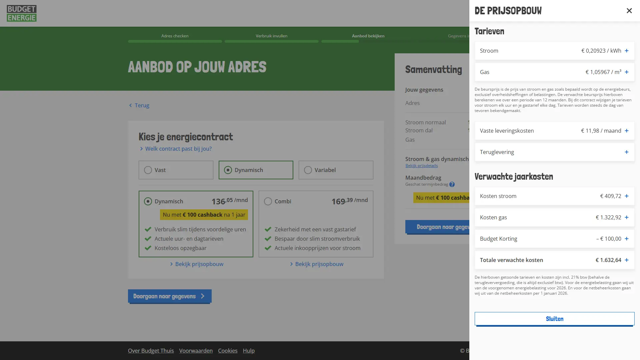Go back via the Terug link

139,105
